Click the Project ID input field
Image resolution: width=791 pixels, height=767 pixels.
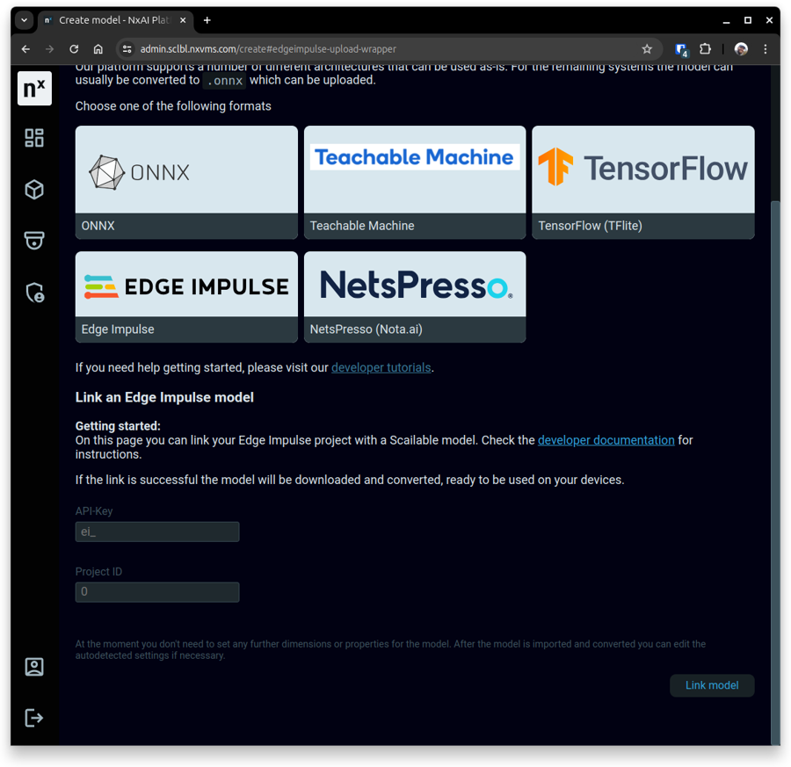click(157, 592)
